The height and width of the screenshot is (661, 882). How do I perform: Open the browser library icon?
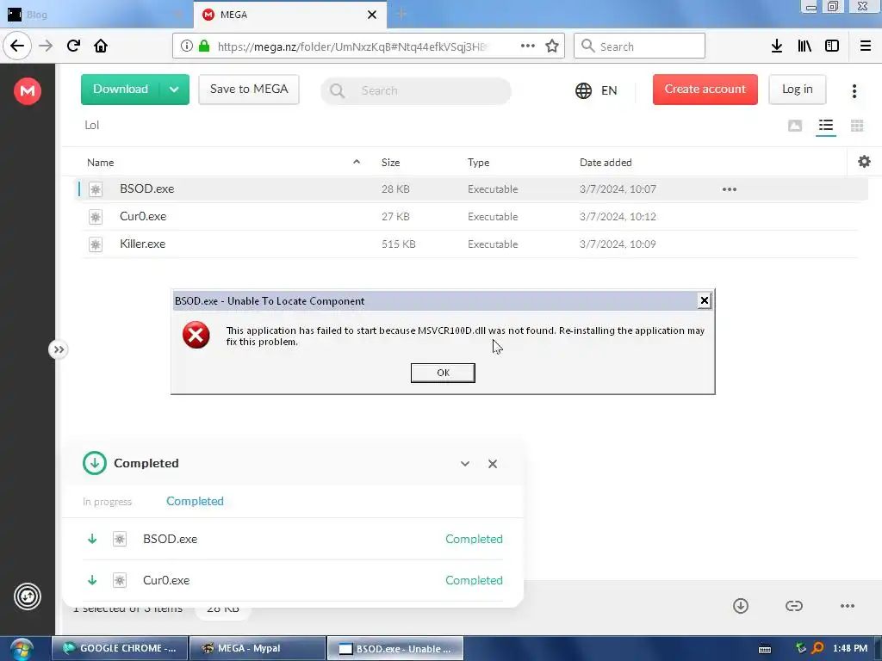click(804, 46)
